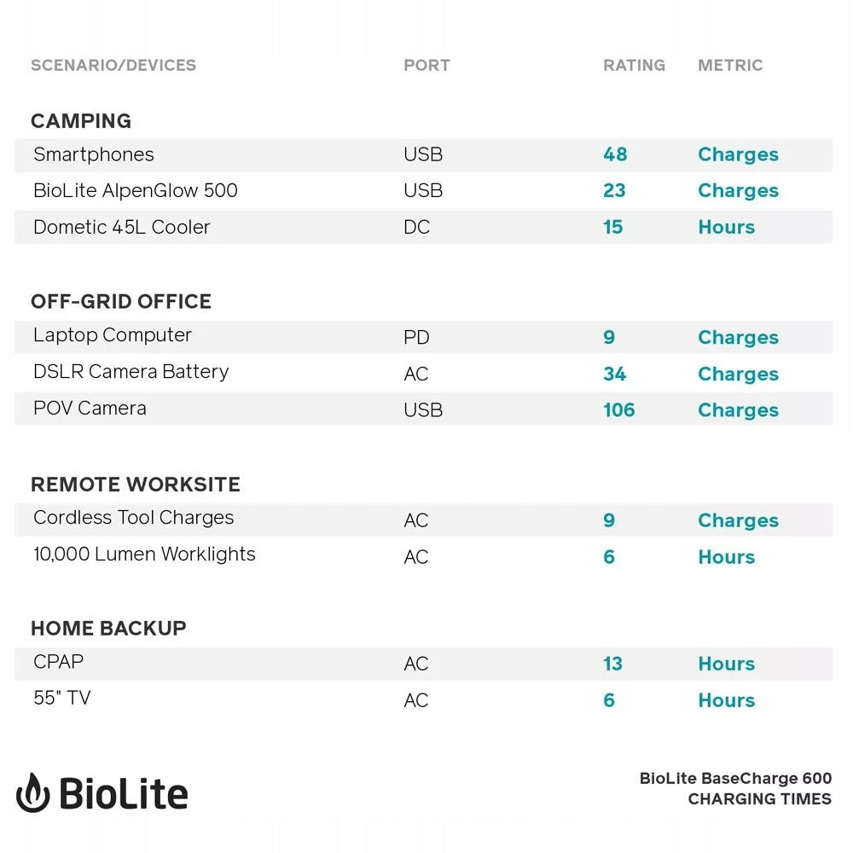This screenshot has width=853, height=853.
Task: Click the PORT column header
Action: coord(426,65)
